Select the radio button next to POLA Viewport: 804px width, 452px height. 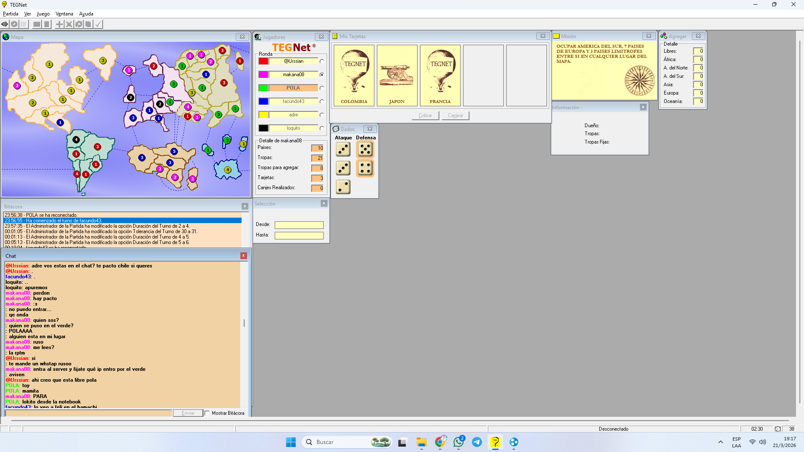pyautogui.click(x=322, y=88)
